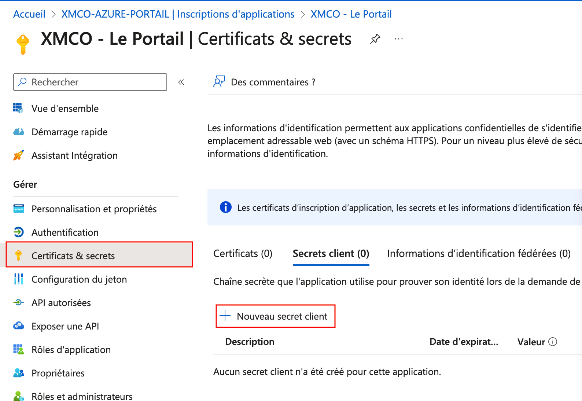
Task: Open Vue d'ensemble in sidebar
Action: tap(65, 108)
